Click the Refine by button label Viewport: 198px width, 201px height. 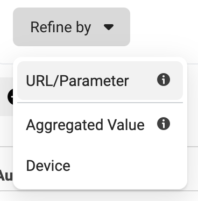(x=61, y=27)
